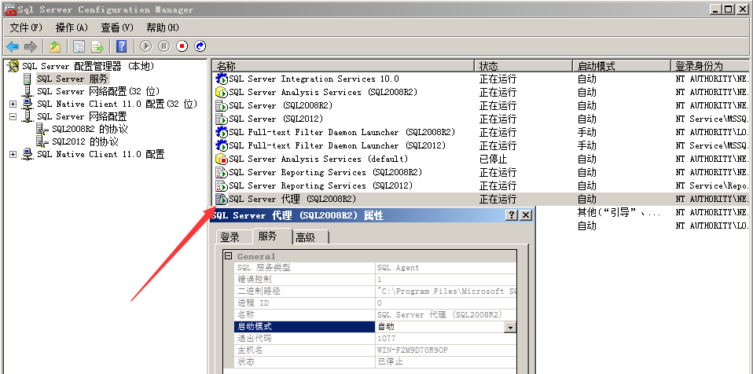Screen dimensions: 753x374
Task: Open the 操作(A) menu
Action: coord(72,27)
